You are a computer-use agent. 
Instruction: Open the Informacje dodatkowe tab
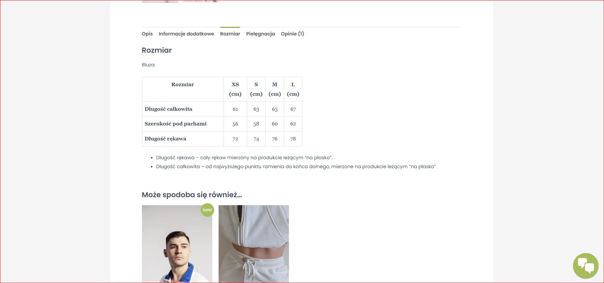click(x=186, y=34)
